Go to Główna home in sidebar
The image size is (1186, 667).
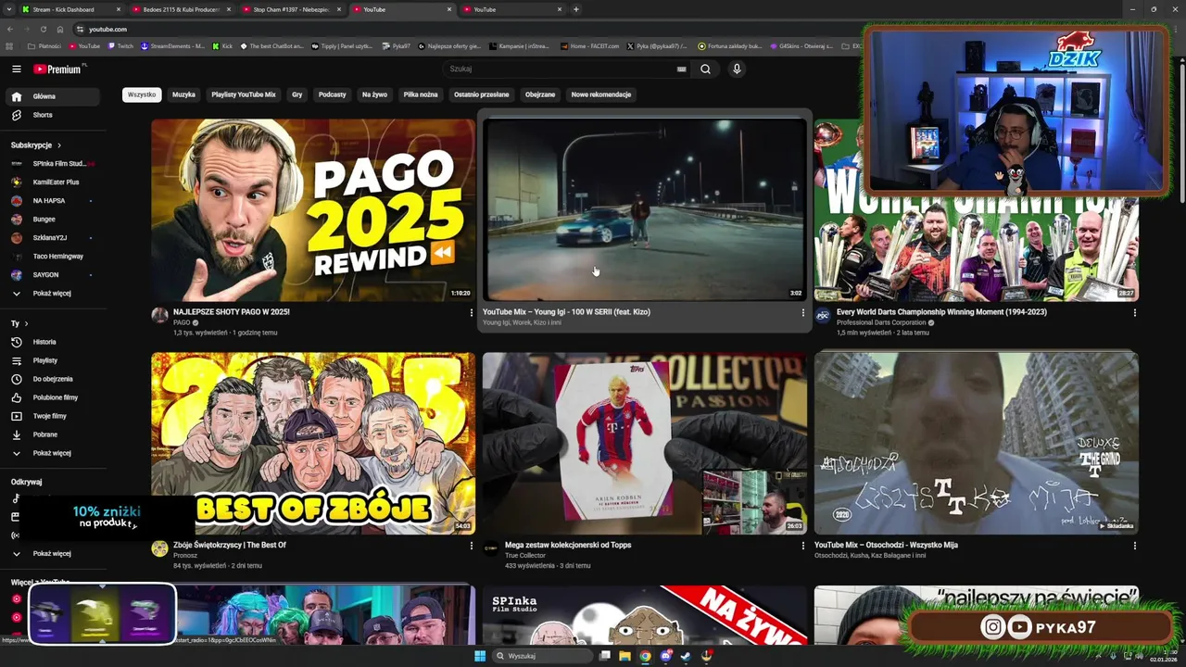[x=52, y=96]
